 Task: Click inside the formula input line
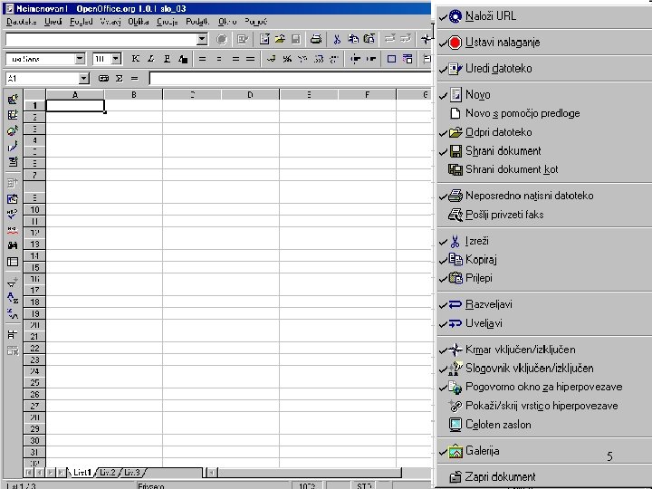click(291, 78)
